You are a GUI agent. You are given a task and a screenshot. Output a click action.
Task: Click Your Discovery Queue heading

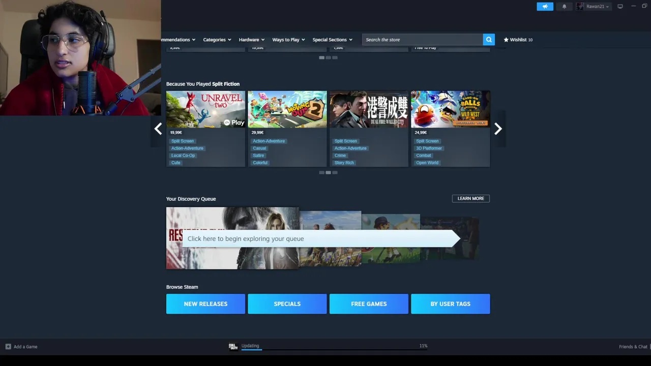point(191,199)
